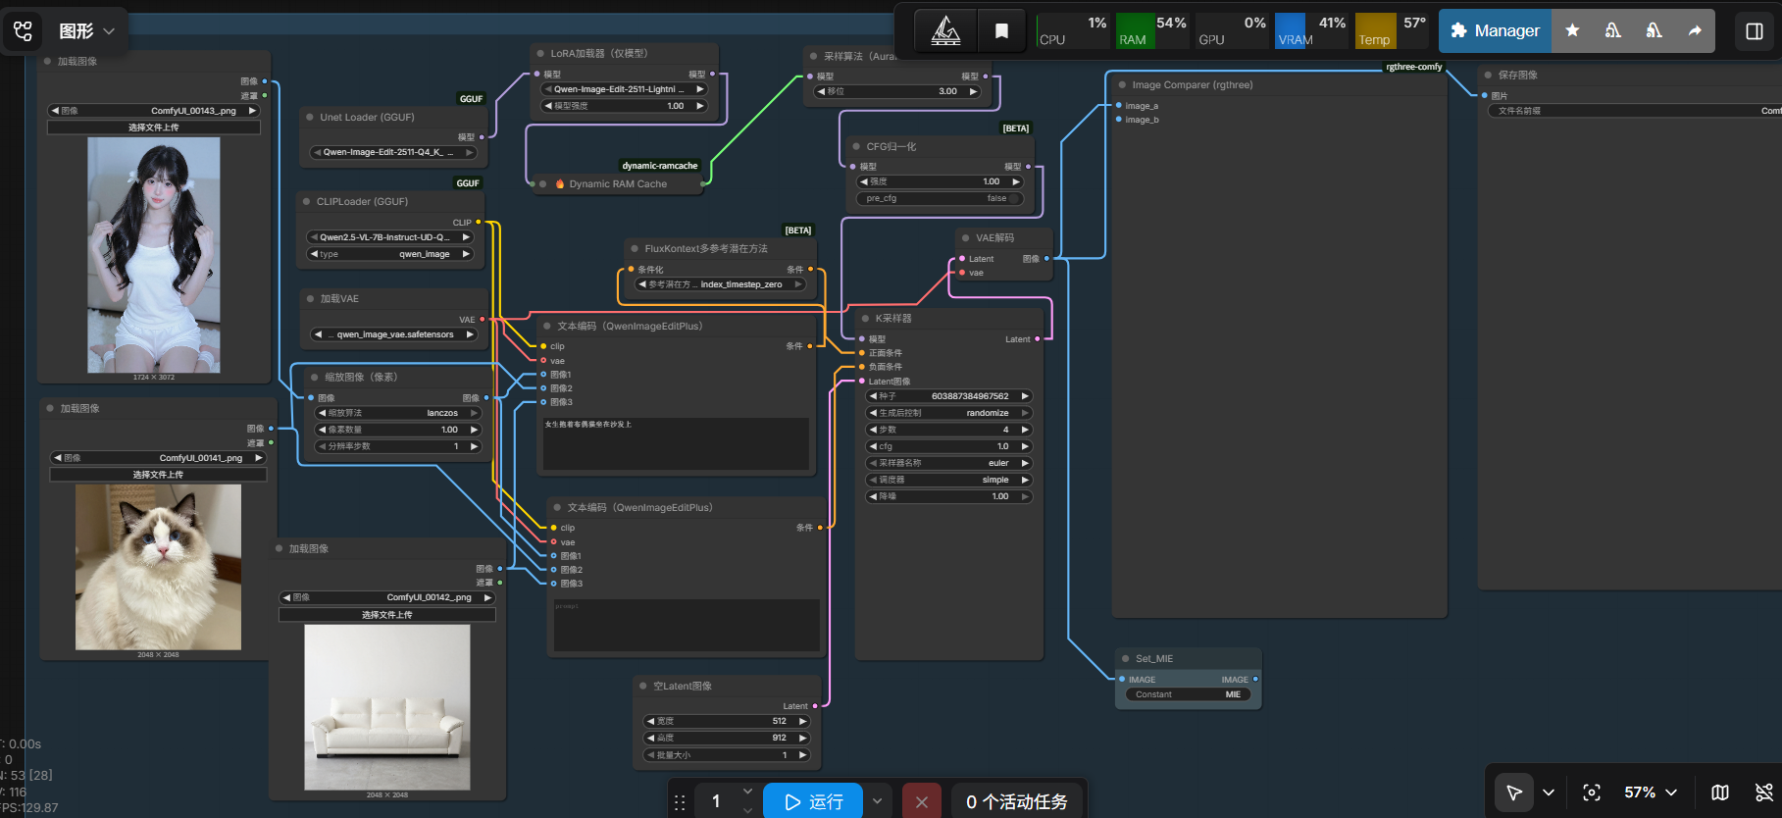Viewport: 1782px width, 818px height.
Task: Open the 缩放算法 lanczos selector
Action: coord(398,413)
